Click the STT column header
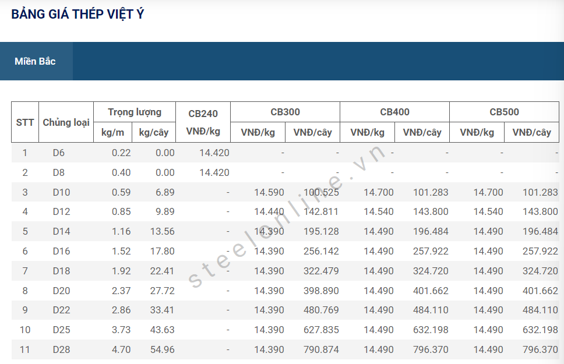 point(25,122)
